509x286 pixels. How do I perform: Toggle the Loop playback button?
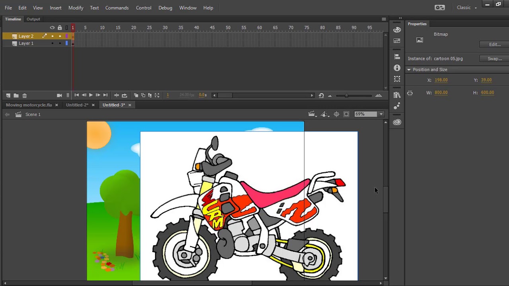click(124, 95)
